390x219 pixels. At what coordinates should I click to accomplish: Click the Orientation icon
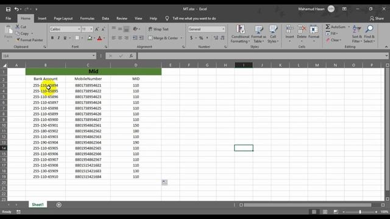135,29
